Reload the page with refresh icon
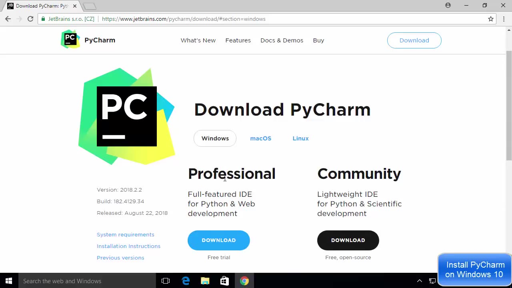The width and height of the screenshot is (512, 288). 30,19
